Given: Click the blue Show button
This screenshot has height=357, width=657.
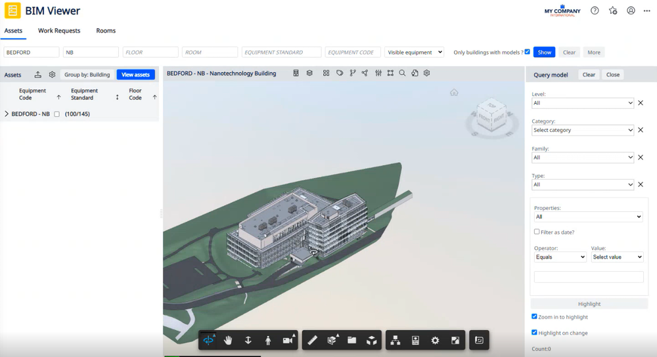Looking at the screenshot, I should click(544, 52).
